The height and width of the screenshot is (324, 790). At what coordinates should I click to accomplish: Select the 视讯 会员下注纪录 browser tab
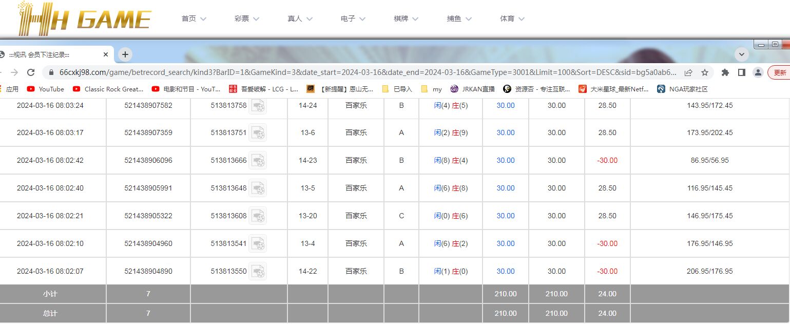[56, 54]
